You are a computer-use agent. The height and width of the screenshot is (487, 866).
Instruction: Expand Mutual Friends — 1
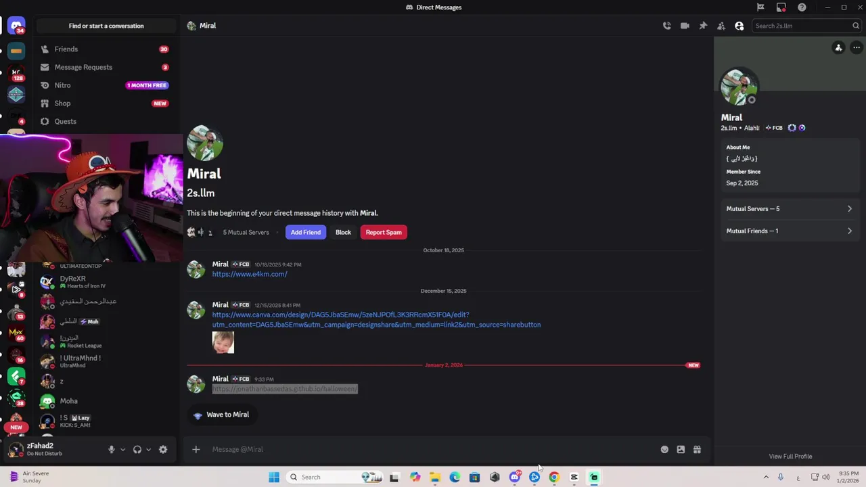790,231
